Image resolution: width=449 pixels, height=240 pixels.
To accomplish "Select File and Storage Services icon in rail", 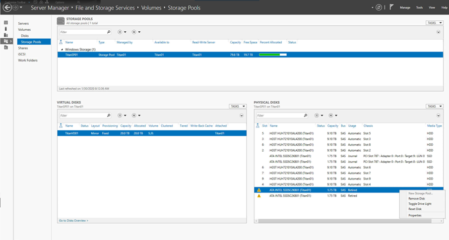I will point(6,41).
